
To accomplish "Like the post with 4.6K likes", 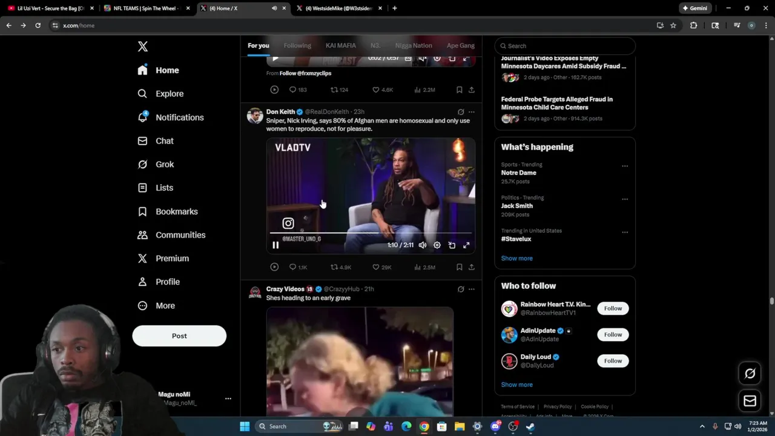I will (x=383, y=90).
